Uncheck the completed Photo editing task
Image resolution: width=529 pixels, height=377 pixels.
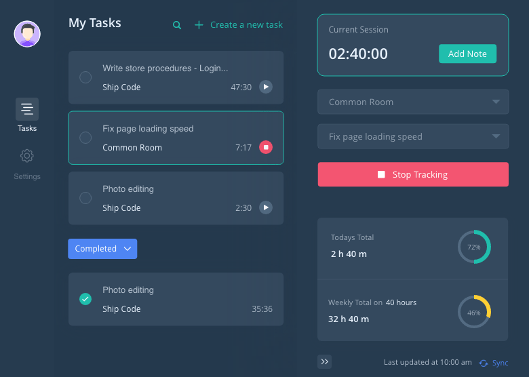85,299
